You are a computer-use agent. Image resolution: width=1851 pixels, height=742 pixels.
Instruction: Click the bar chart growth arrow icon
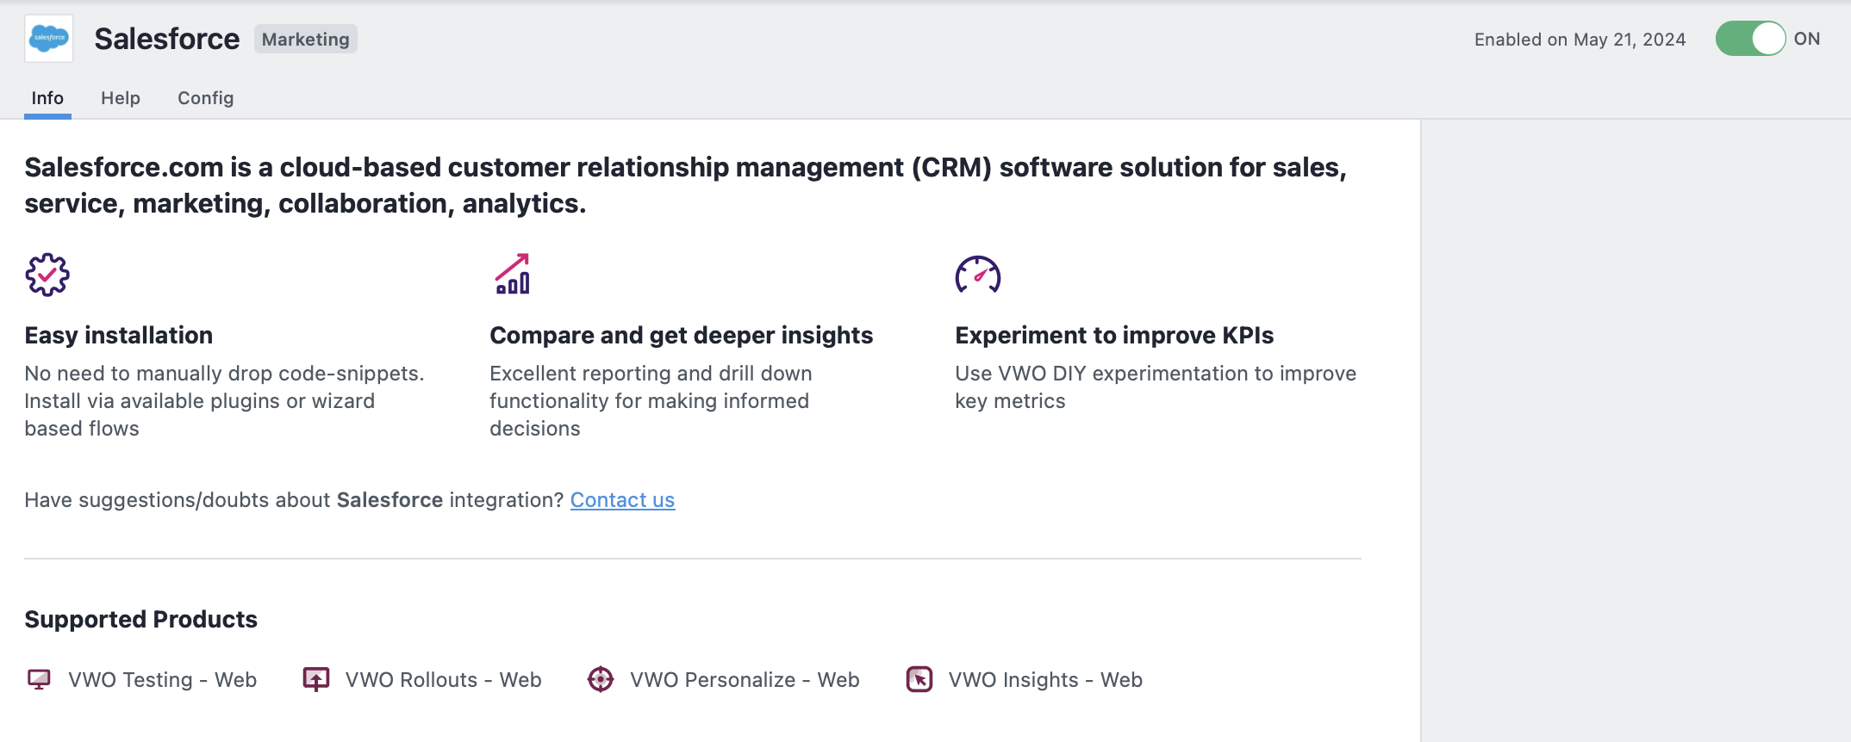[513, 274]
